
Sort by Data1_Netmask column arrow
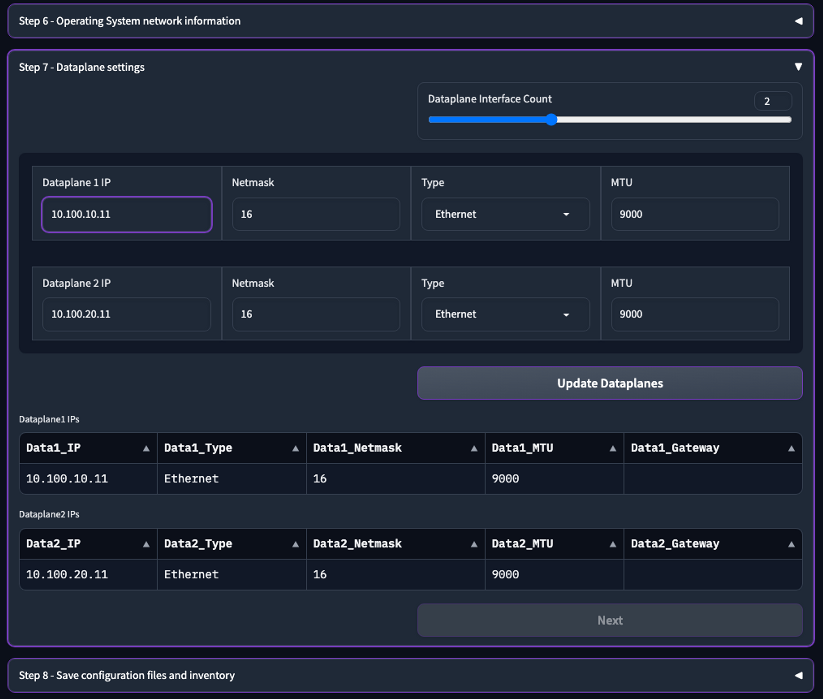(474, 448)
